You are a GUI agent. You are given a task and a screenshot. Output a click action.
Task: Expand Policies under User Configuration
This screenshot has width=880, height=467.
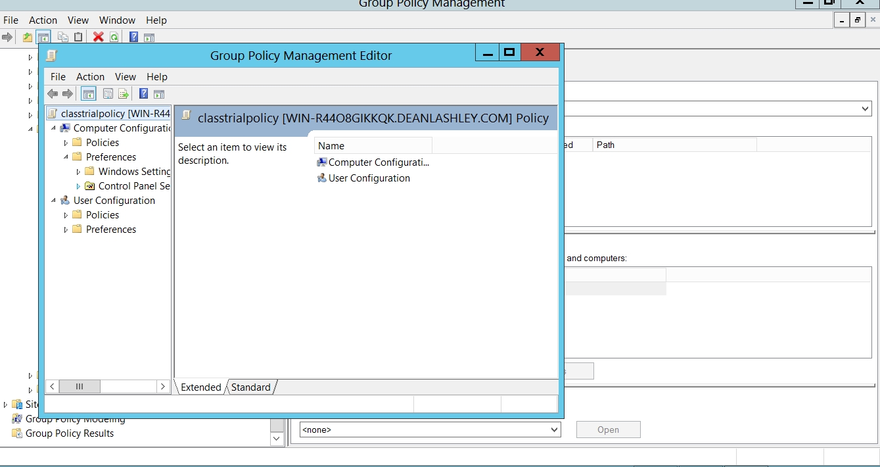pyautogui.click(x=66, y=215)
